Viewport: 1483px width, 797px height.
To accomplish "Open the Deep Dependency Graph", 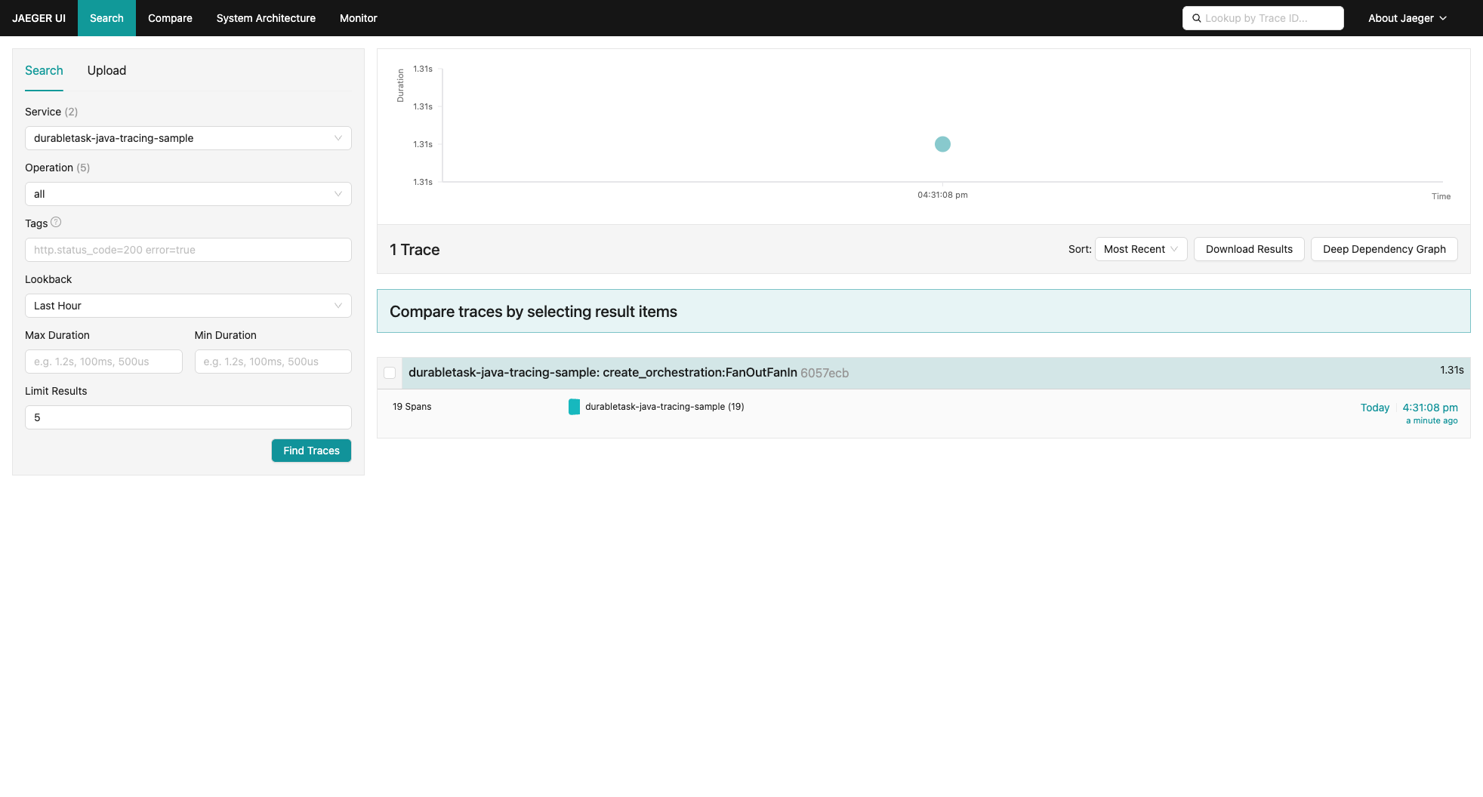I will pyautogui.click(x=1384, y=249).
